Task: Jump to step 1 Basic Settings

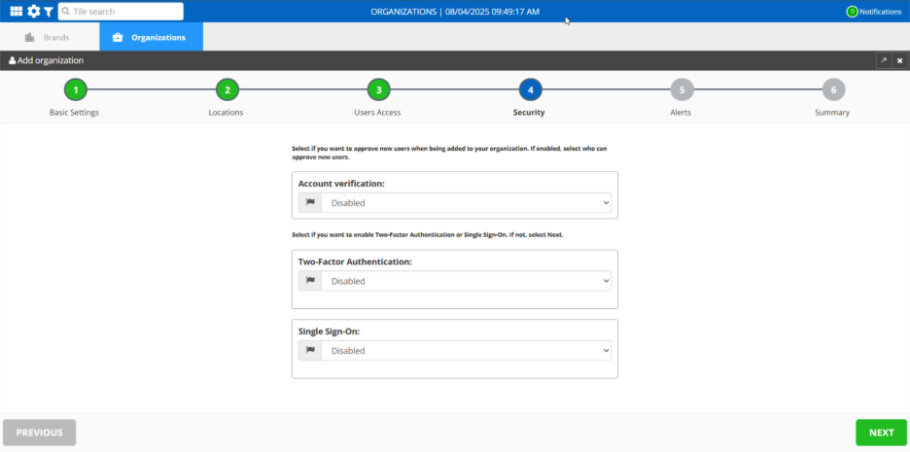Action: pyautogui.click(x=75, y=90)
